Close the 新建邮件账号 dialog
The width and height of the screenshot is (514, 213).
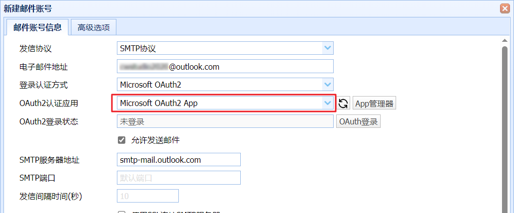(x=505, y=8)
